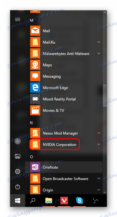This screenshot has height=217, width=117.
Task: Click the Malwarebytes Anti-Malware folder icon
Action: 35,53
